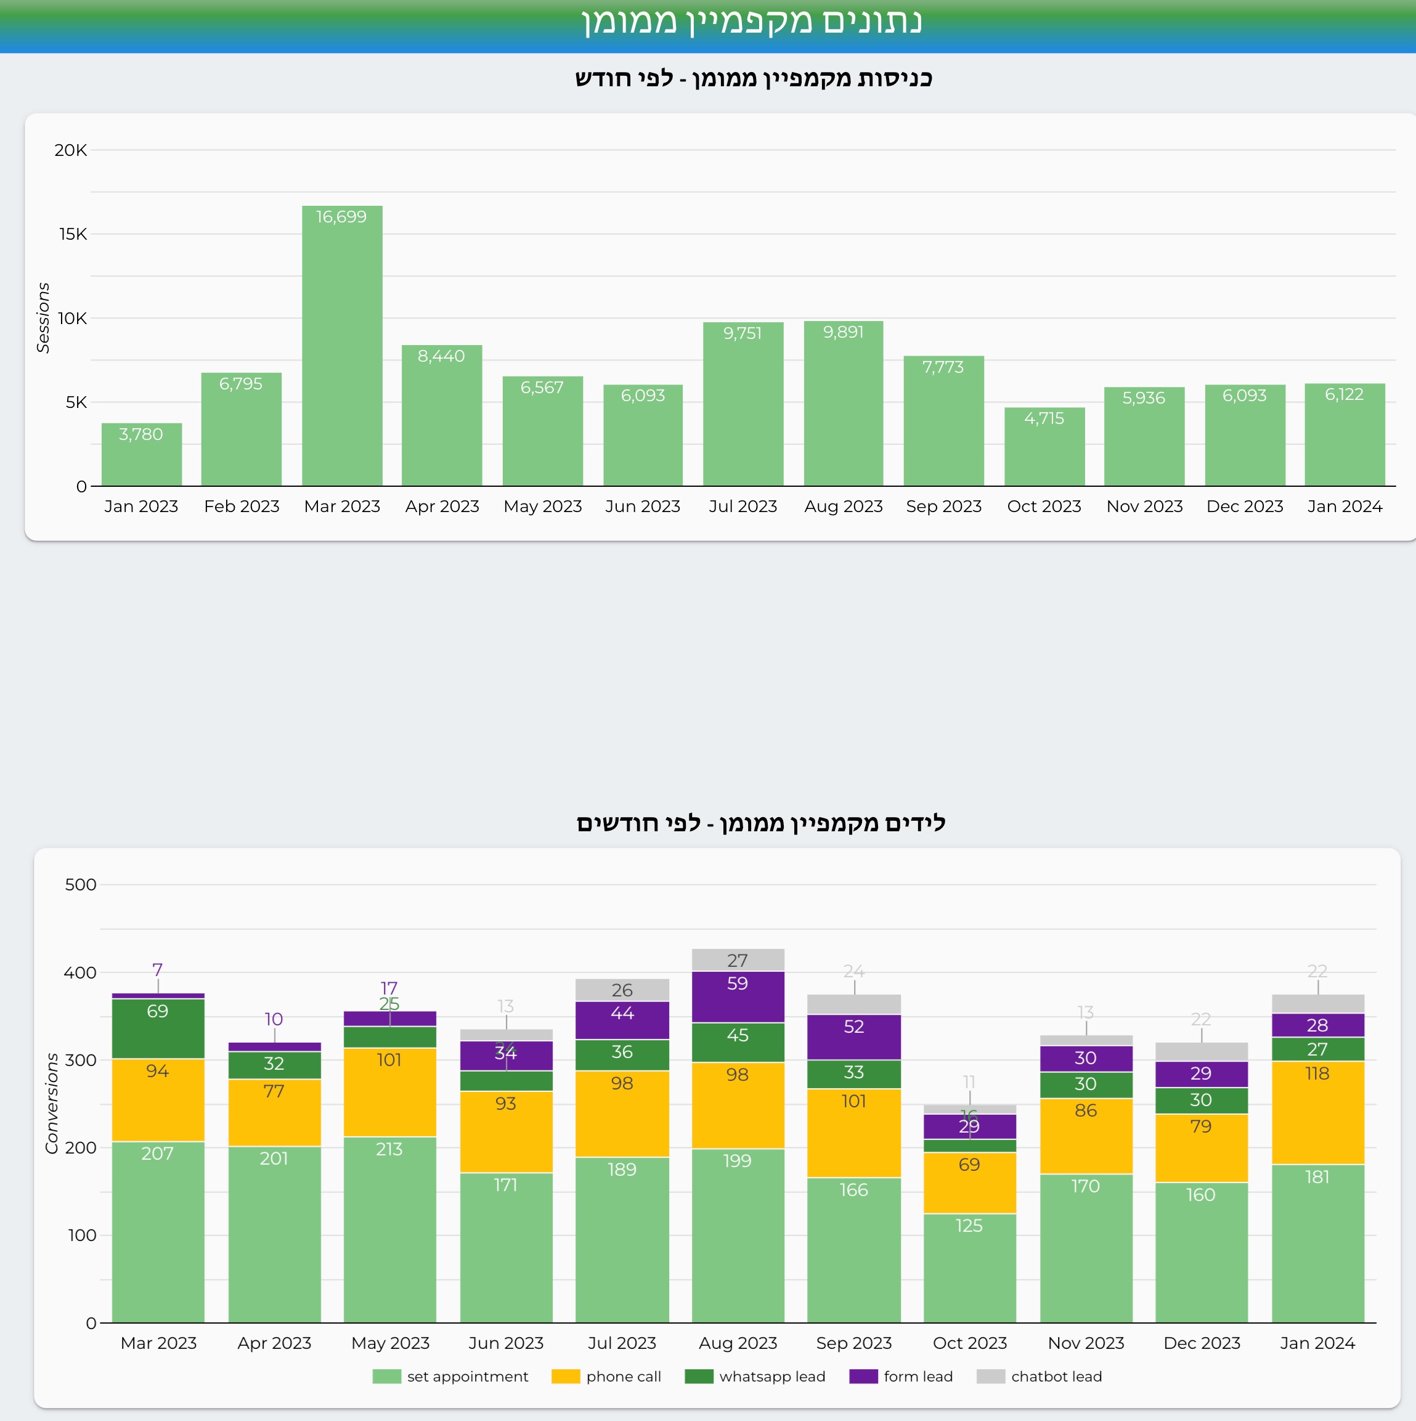Select Oct 2023 set appointment segment 125
This screenshot has width=1416, height=1421.
point(969,1268)
